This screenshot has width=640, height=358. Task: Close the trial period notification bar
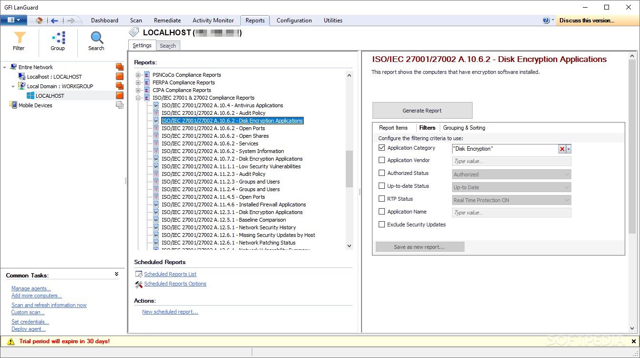(634, 341)
